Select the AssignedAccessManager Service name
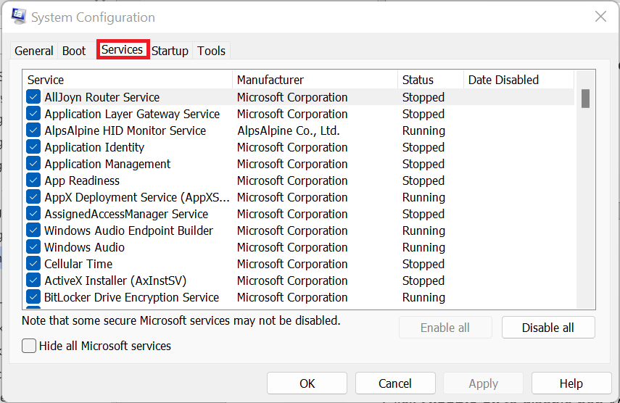620x403 pixels. (126, 214)
